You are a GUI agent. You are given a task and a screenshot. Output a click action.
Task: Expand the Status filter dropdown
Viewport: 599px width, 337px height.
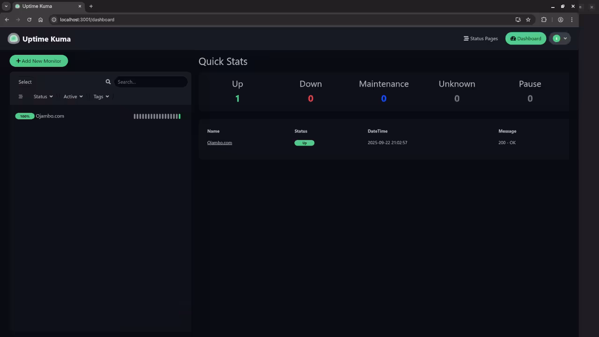tap(43, 96)
